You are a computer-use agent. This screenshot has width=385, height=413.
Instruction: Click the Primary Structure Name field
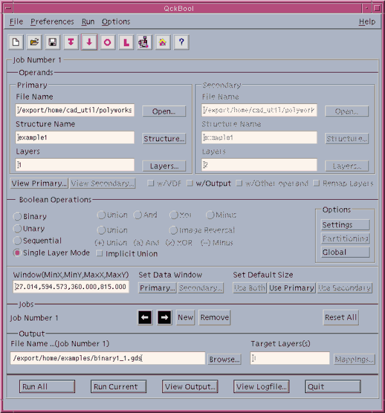tap(75, 137)
